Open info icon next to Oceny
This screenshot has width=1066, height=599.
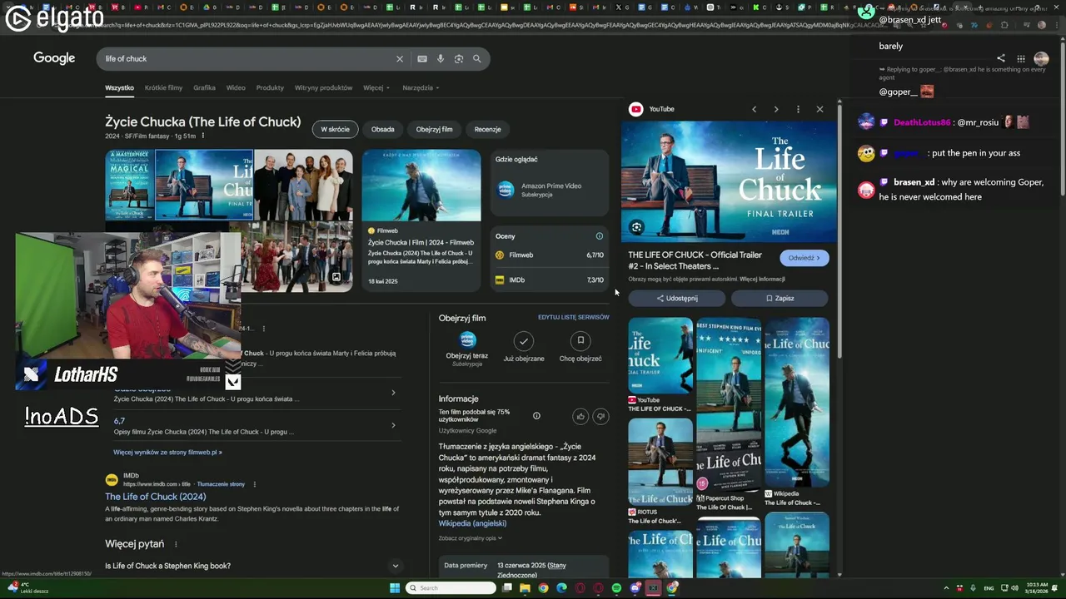pyautogui.click(x=599, y=236)
